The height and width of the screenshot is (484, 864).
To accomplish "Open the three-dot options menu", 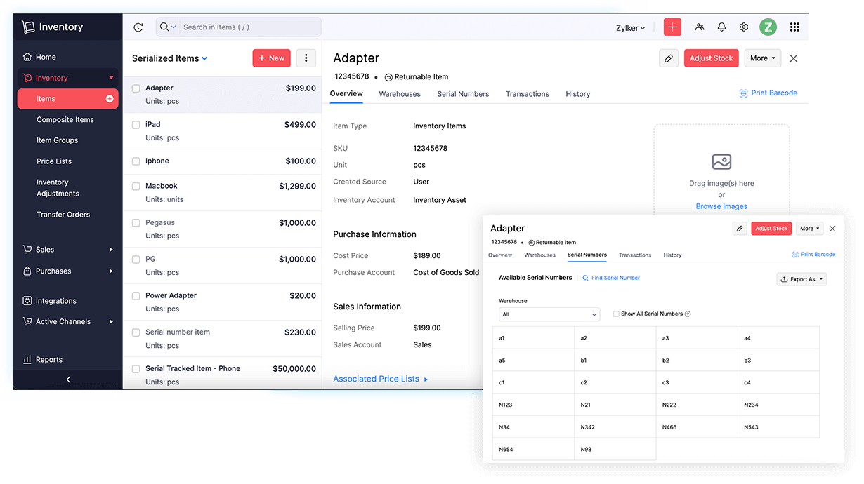I will [x=306, y=58].
